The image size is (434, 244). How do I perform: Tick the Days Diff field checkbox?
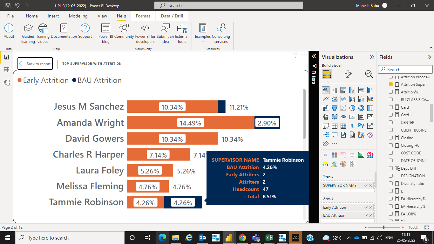(391, 168)
